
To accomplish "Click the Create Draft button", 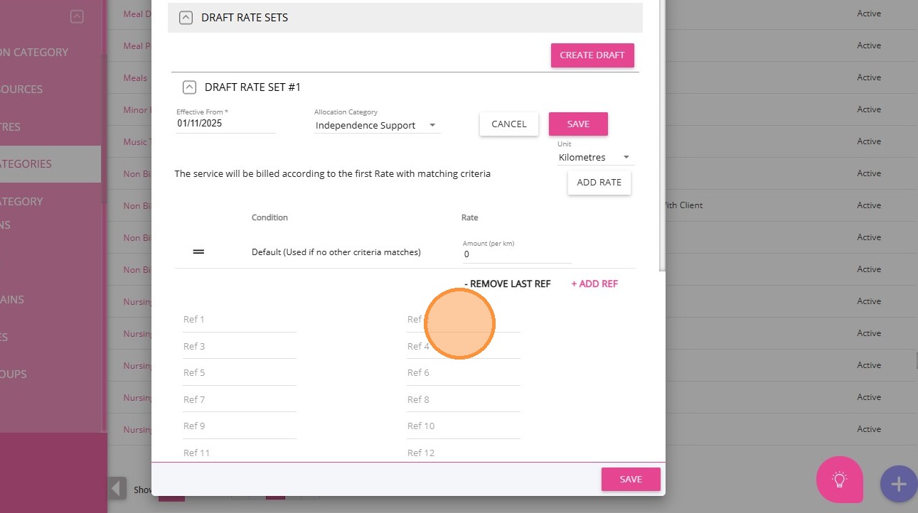I will pyautogui.click(x=592, y=55).
